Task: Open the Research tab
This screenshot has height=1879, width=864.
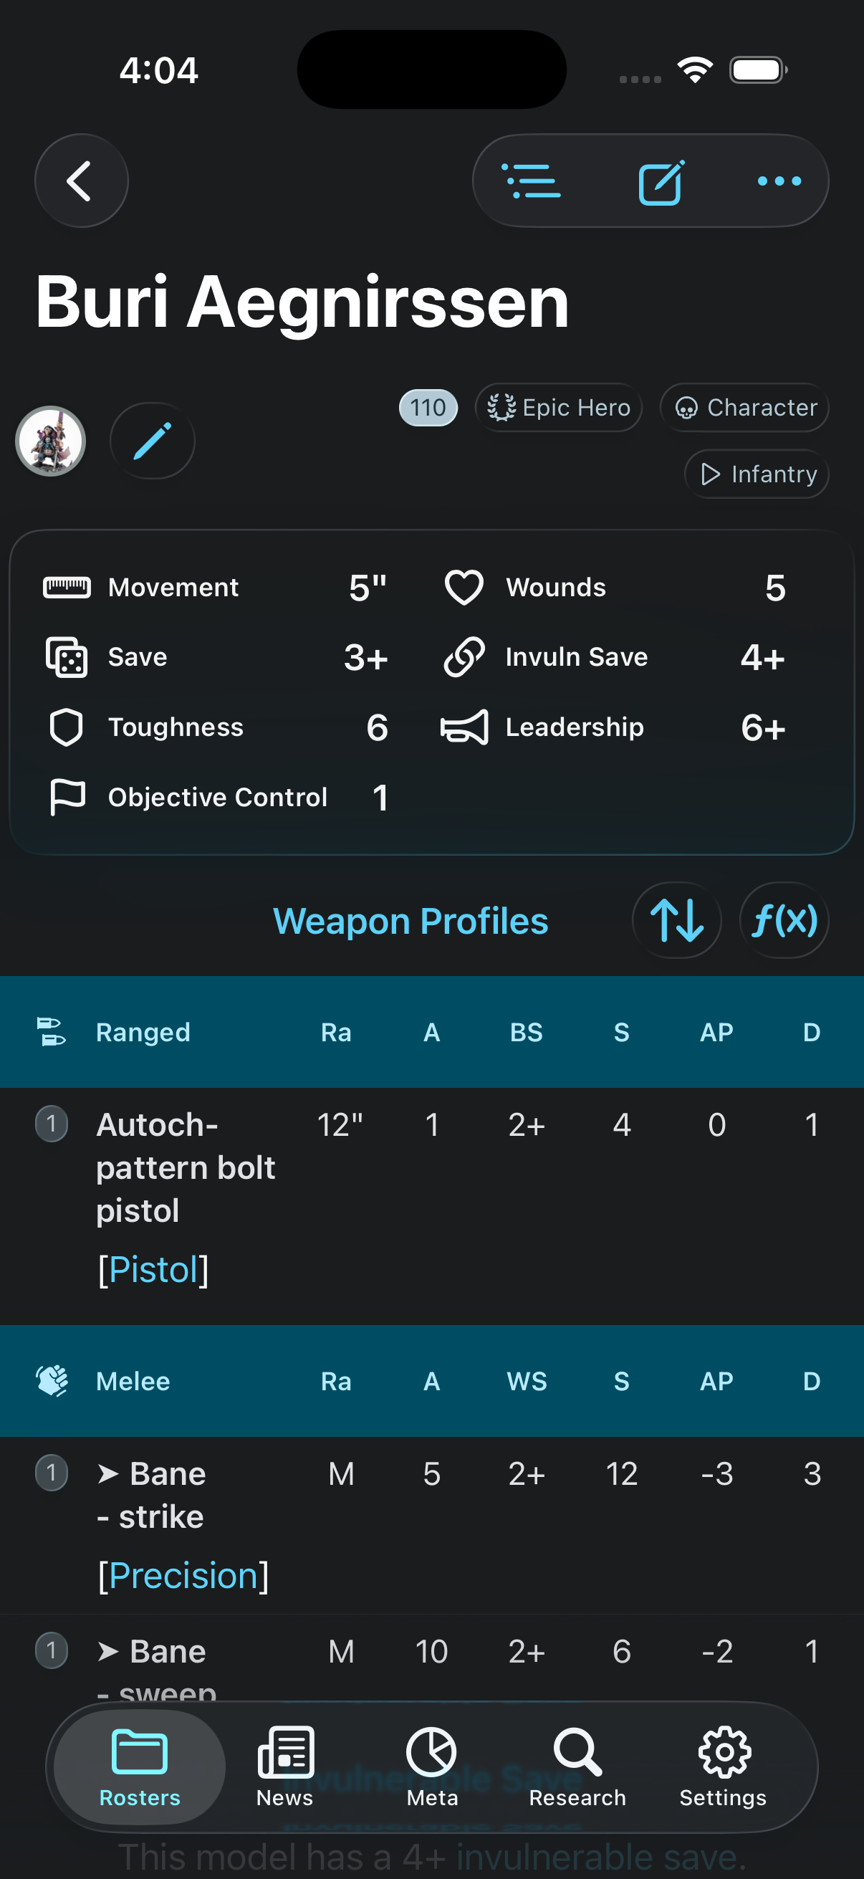Action: click(577, 1765)
